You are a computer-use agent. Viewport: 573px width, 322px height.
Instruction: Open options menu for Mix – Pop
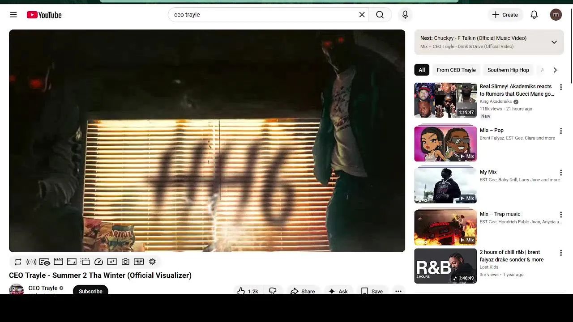pyautogui.click(x=560, y=131)
